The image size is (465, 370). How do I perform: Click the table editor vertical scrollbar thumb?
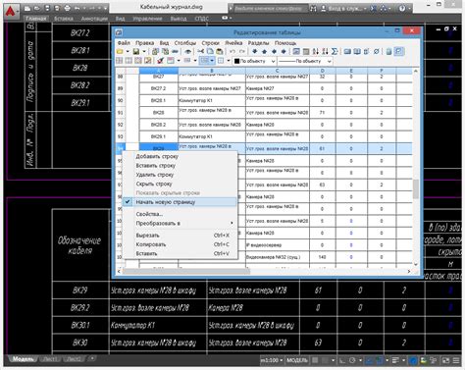click(x=416, y=189)
